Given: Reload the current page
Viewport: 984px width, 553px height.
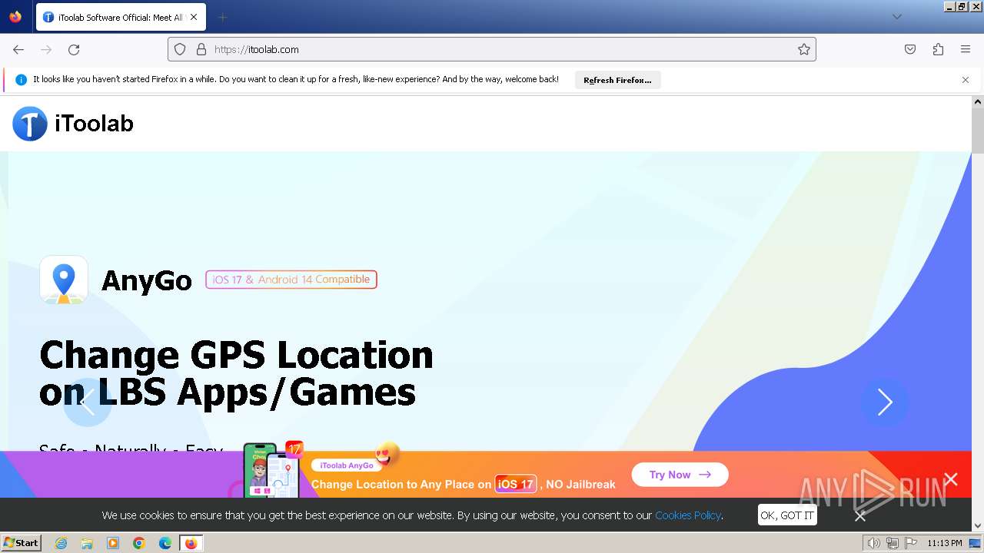Looking at the screenshot, I should click(x=74, y=49).
